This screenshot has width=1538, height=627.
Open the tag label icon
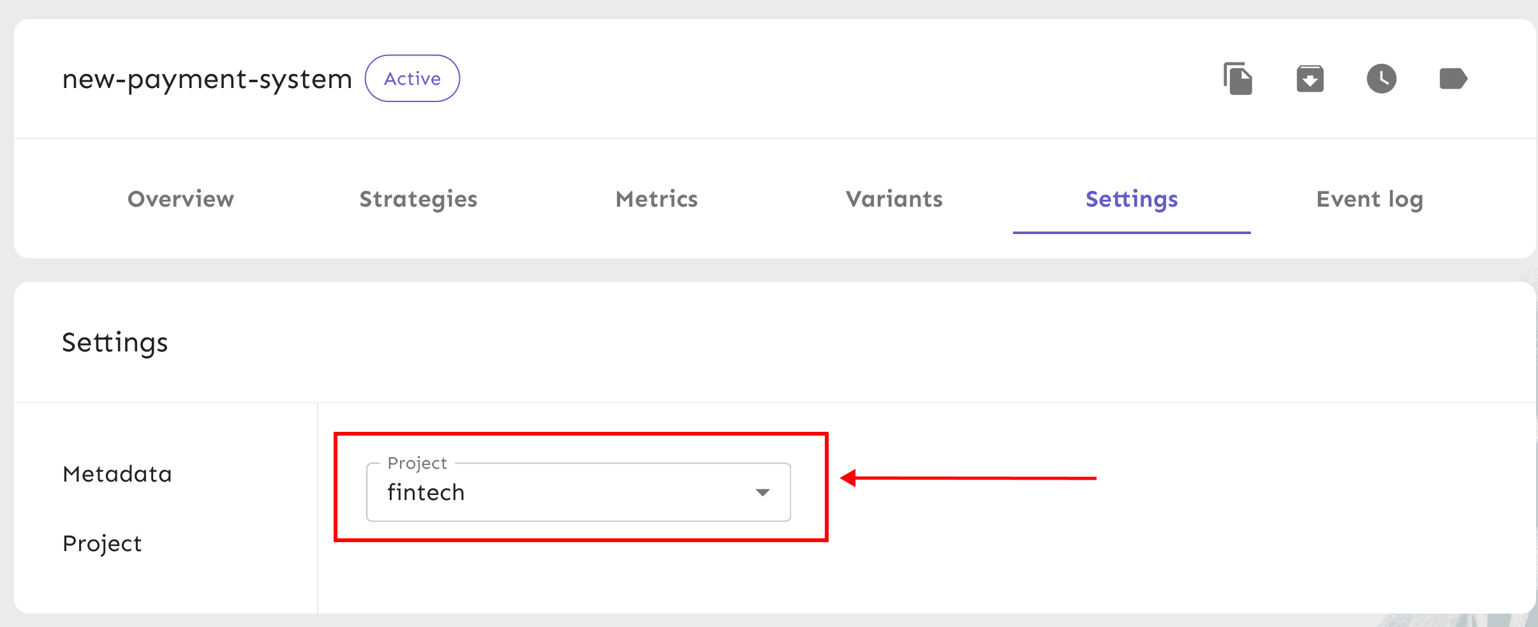tap(1453, 79)
